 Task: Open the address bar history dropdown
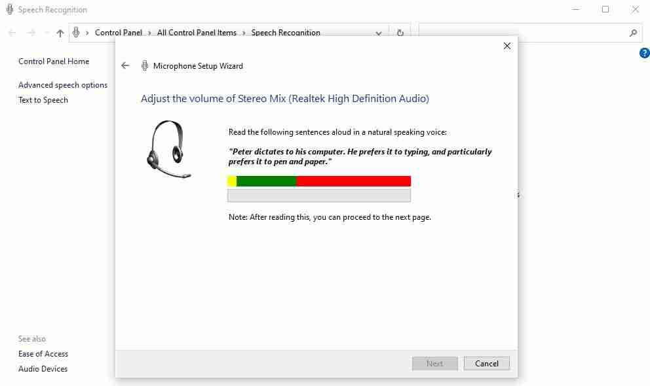click(x=378, y=32)
